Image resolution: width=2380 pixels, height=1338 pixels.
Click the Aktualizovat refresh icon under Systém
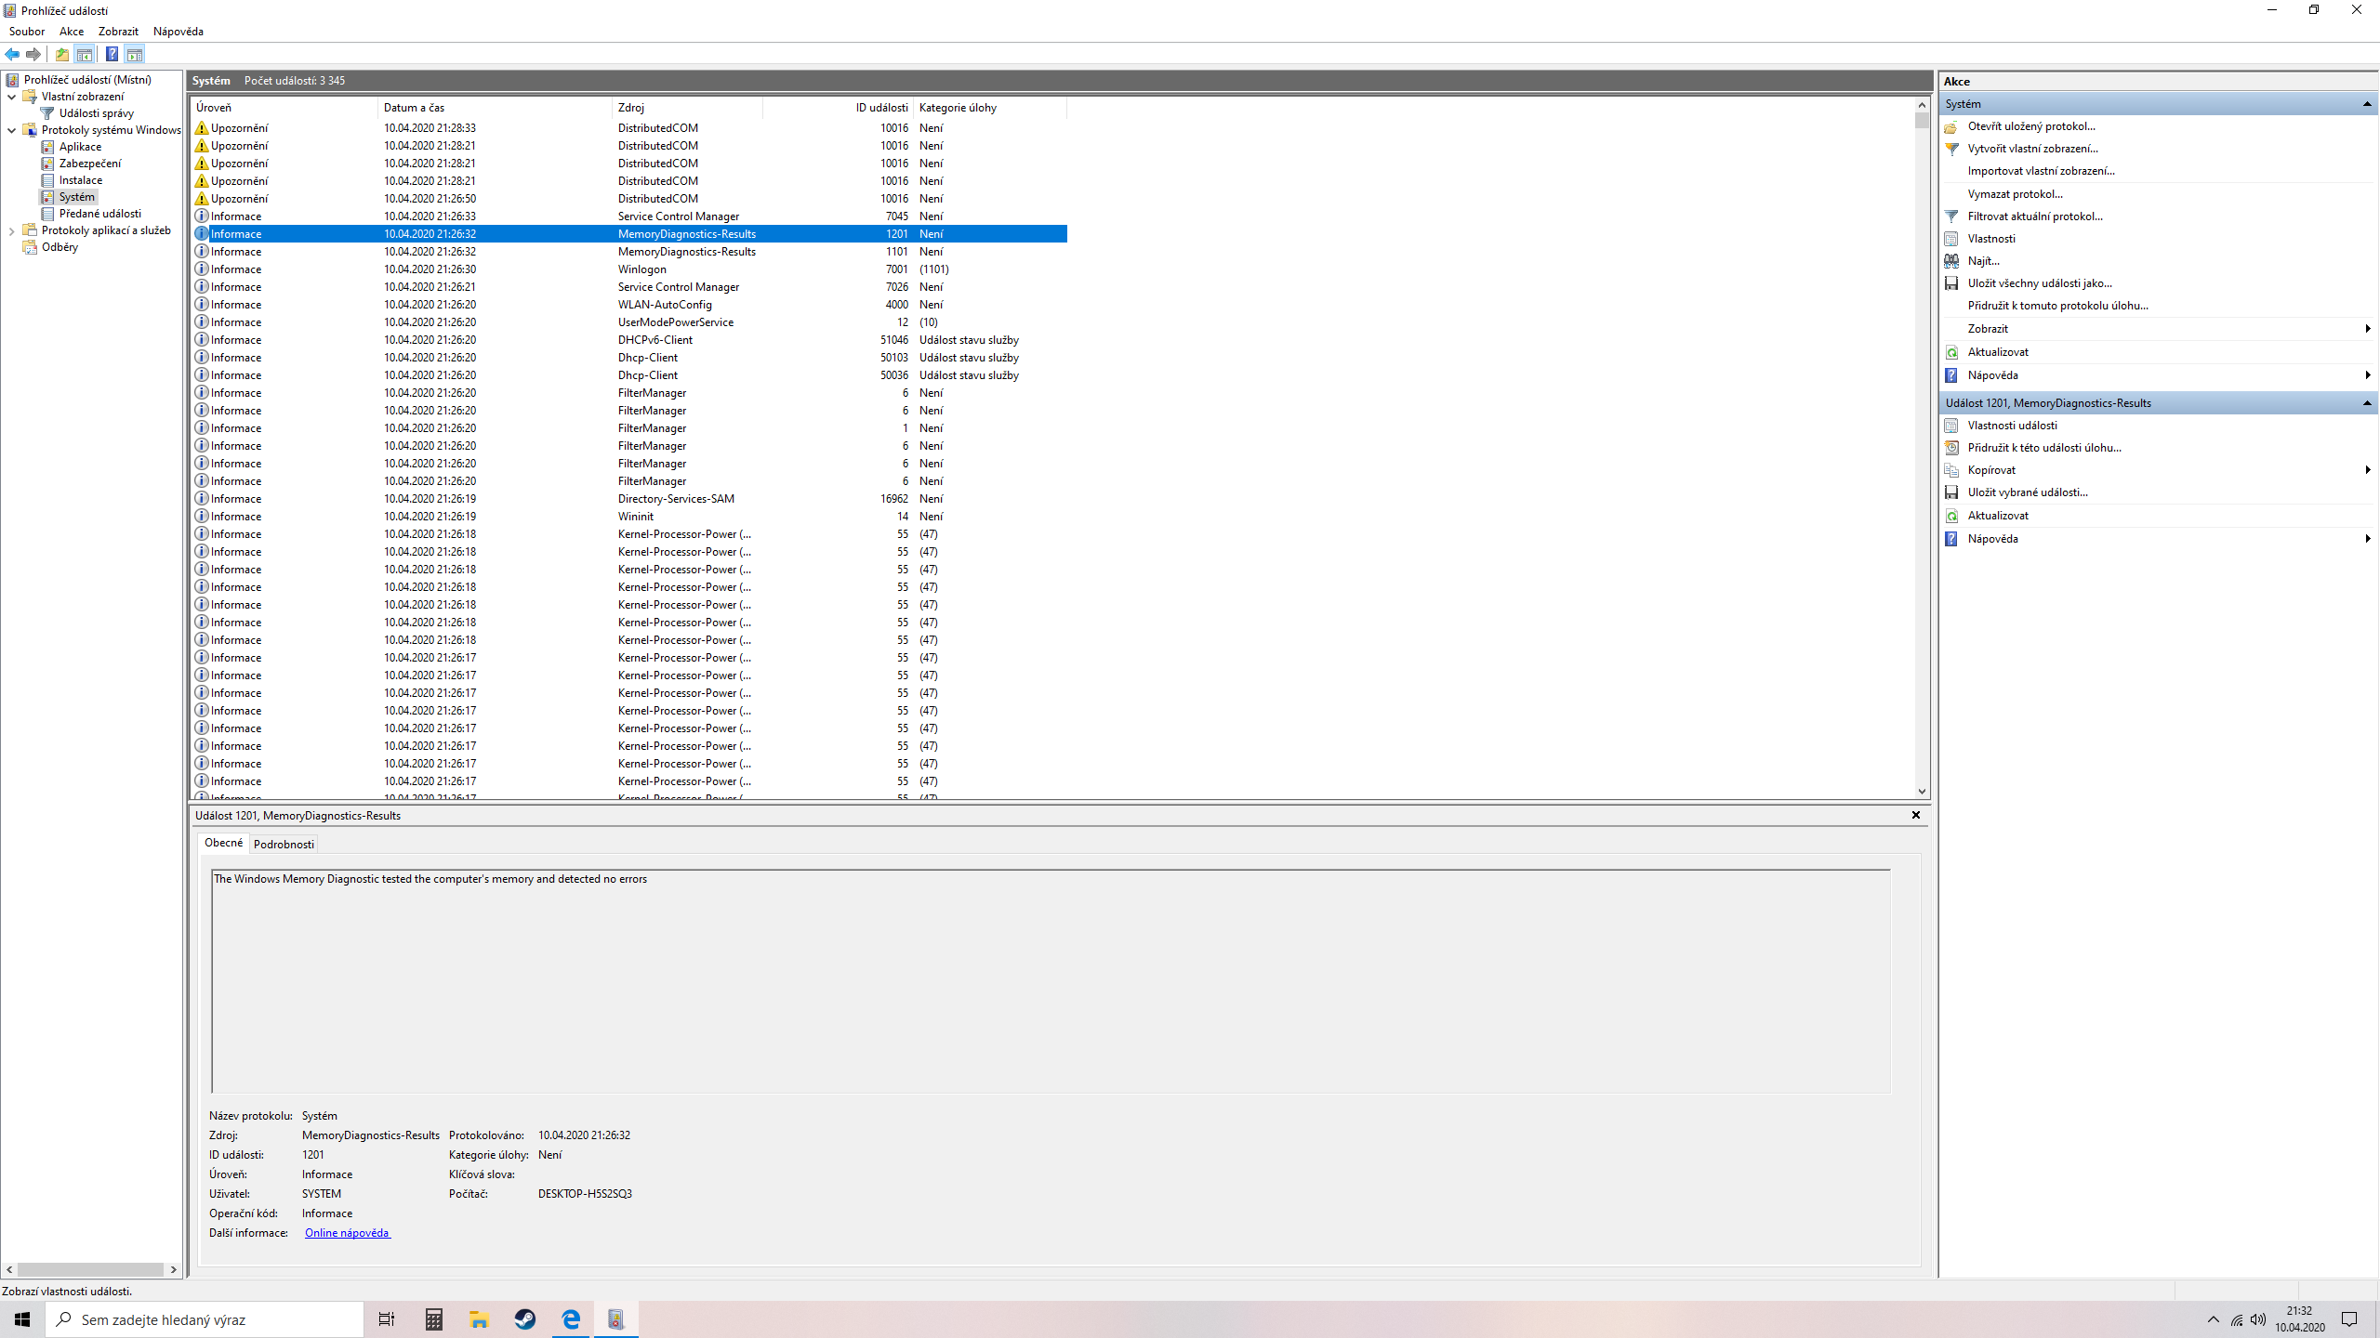click(x=1951, y=352)
